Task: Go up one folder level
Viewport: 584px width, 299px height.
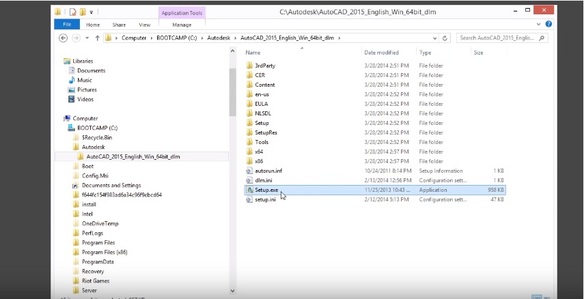Action: 97,38
